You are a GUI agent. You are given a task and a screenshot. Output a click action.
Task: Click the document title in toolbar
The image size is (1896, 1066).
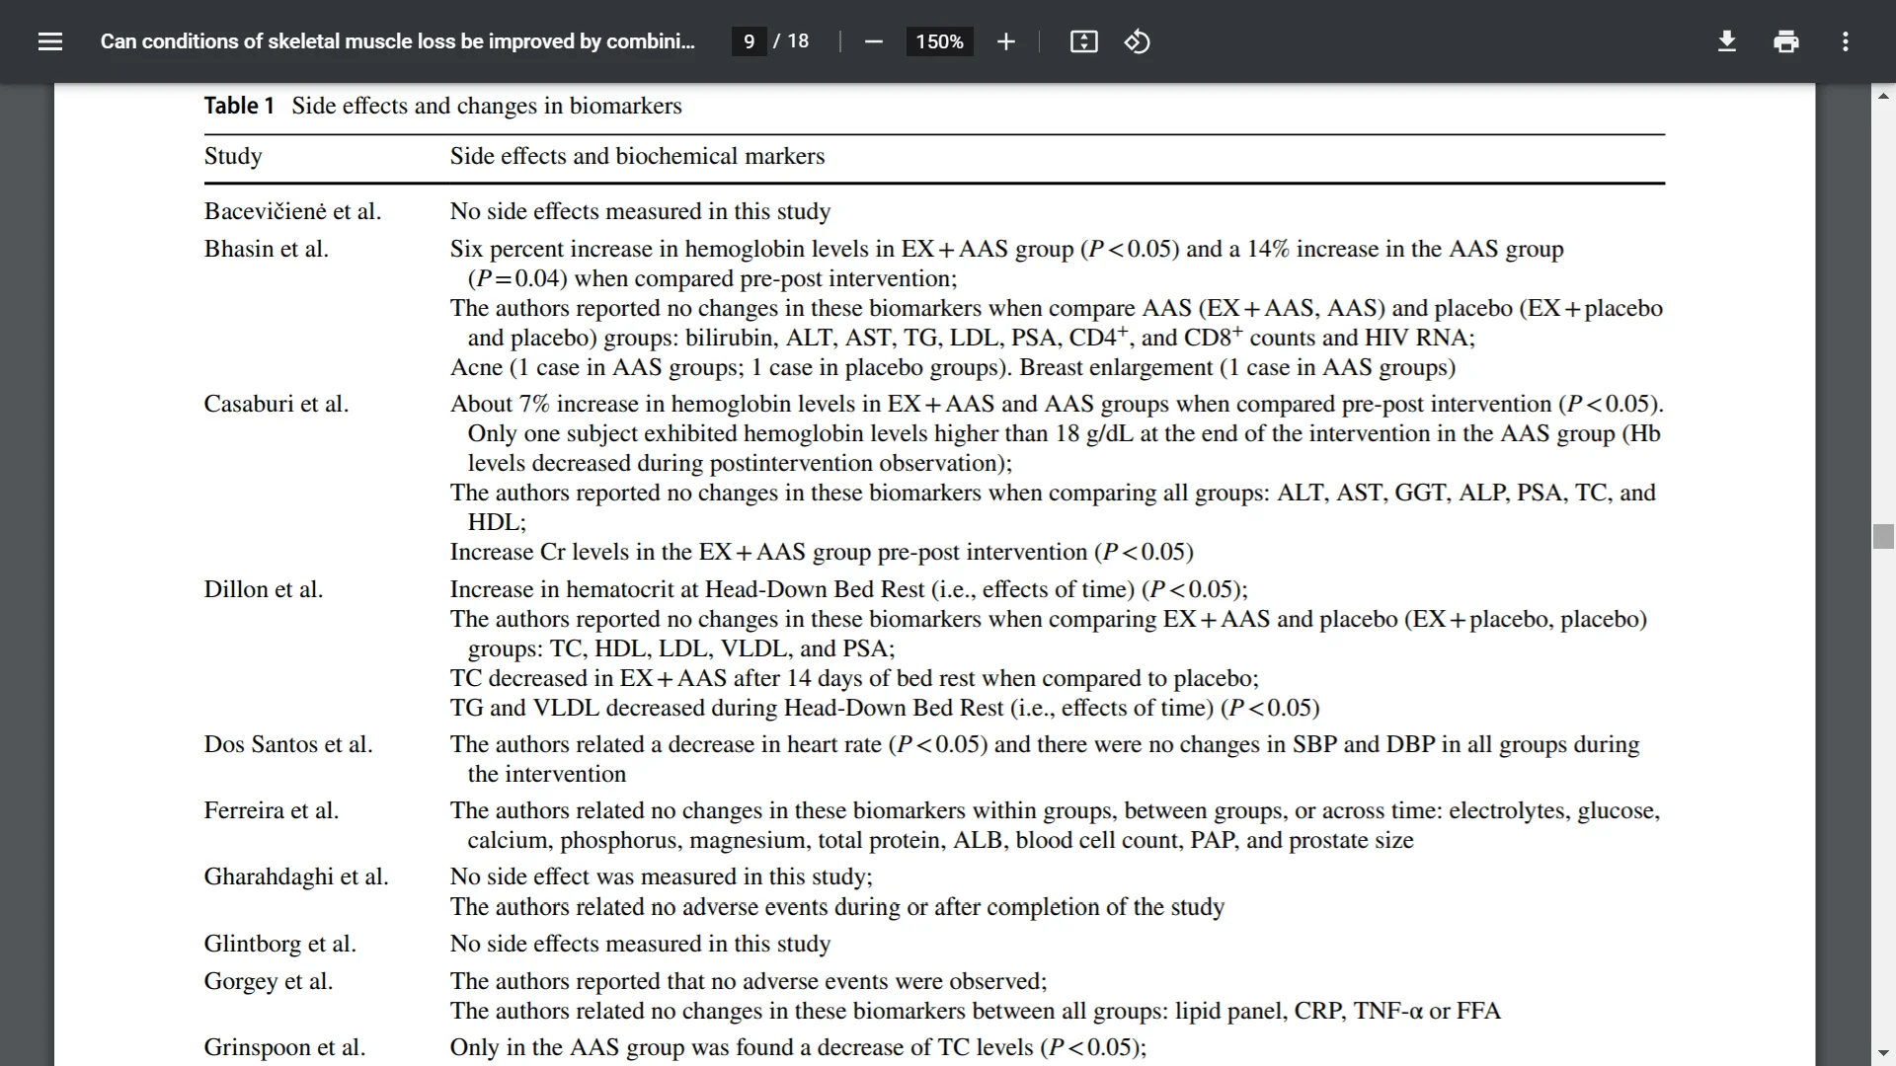397,41
